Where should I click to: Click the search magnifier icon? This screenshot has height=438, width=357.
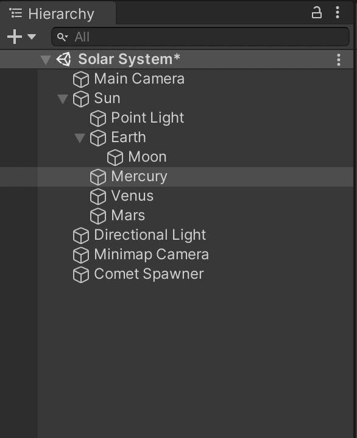point(62,37)
